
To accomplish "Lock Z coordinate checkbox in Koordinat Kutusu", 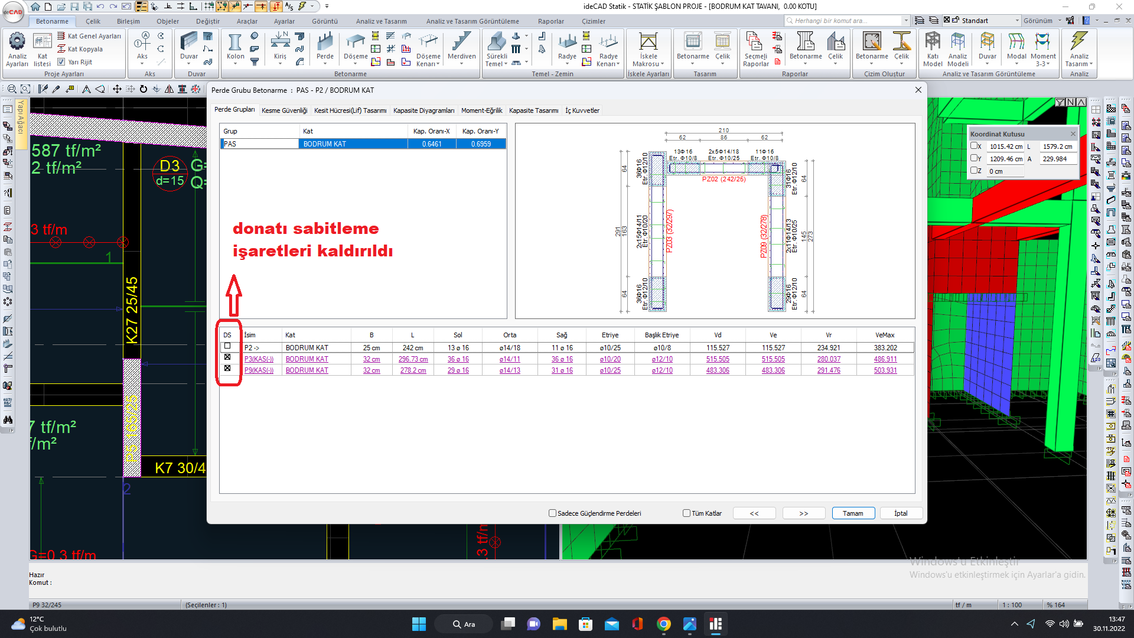I will (x=974, y=170).
